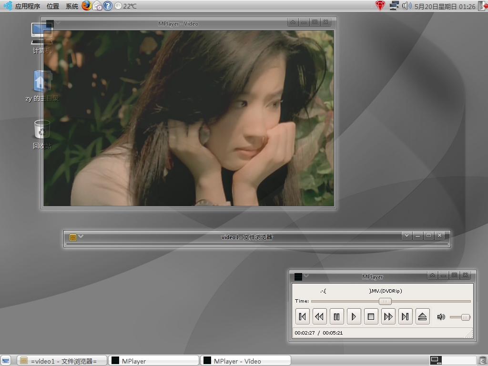Open the 回收站 trash desktop icon

coord(42,135)
